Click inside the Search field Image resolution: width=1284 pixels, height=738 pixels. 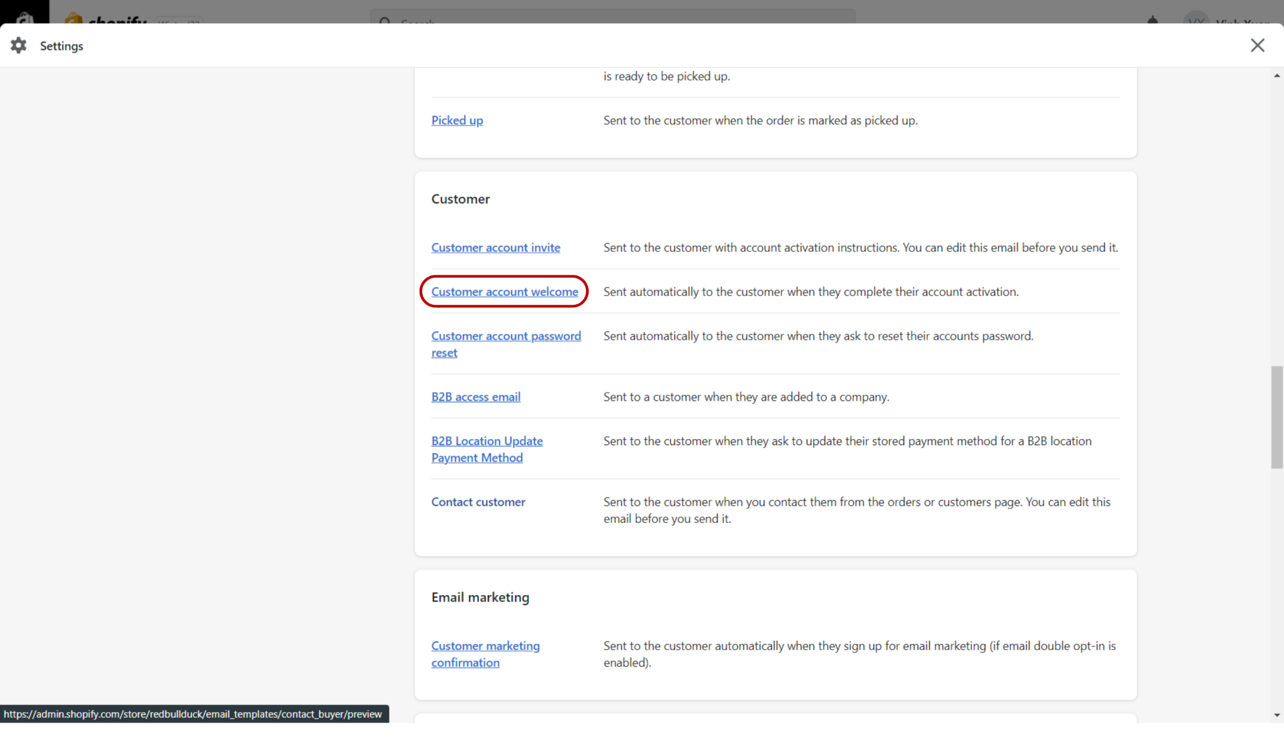pyautogui.click(x=614, y=23)
